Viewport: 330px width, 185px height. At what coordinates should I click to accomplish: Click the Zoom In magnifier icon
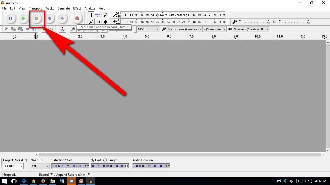click(x=73, y=29)
